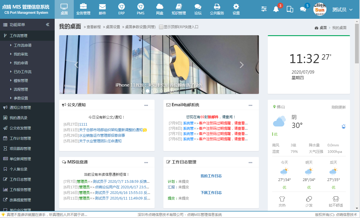Open 改善提案管理 in sidebar

pyautogui.click(x=27, y=200)
